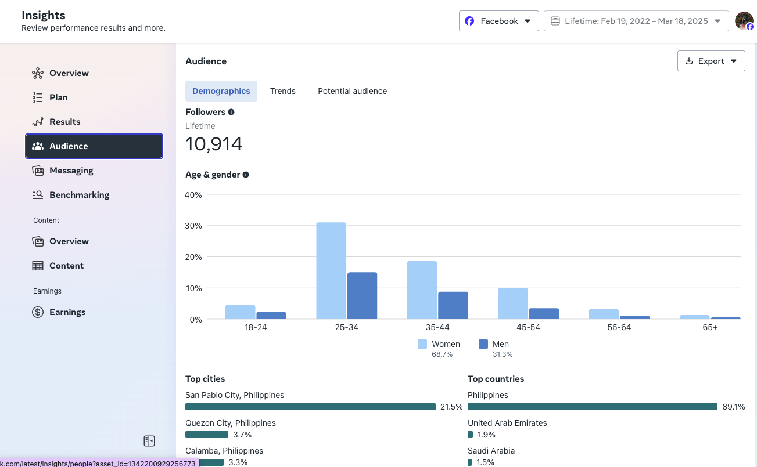Click the Overview network icon in sidebar
Screen dimensions: 757x467
38,73
